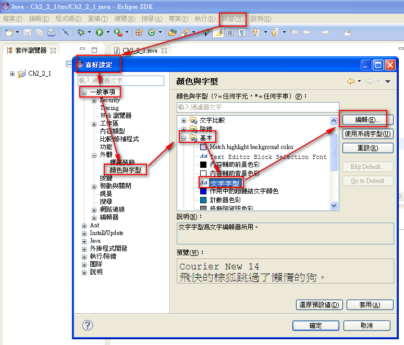Click the 使用系統字型(U) button

point(368,134)
